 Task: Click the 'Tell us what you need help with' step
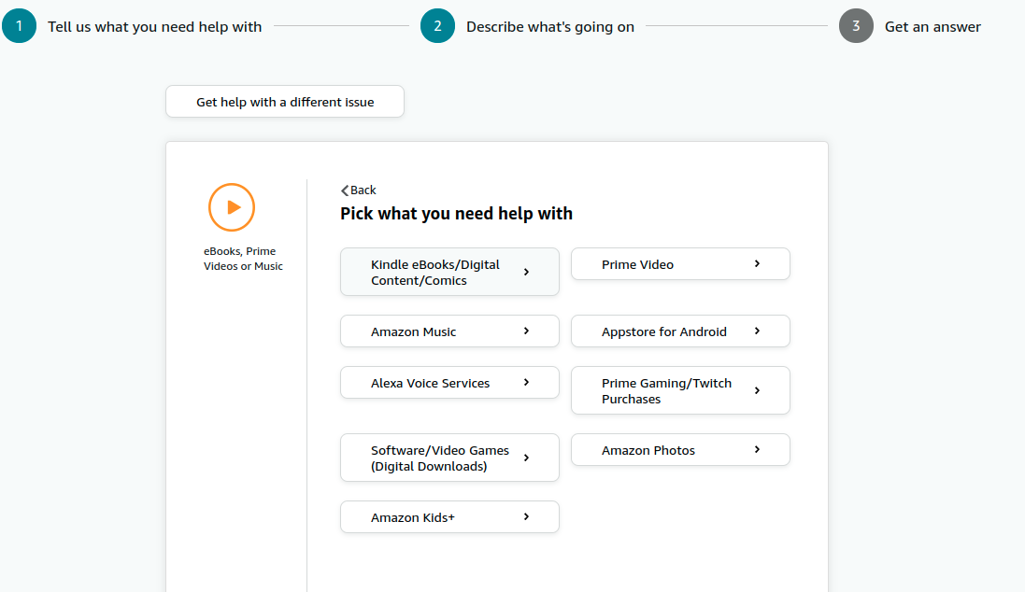[155, 27]
